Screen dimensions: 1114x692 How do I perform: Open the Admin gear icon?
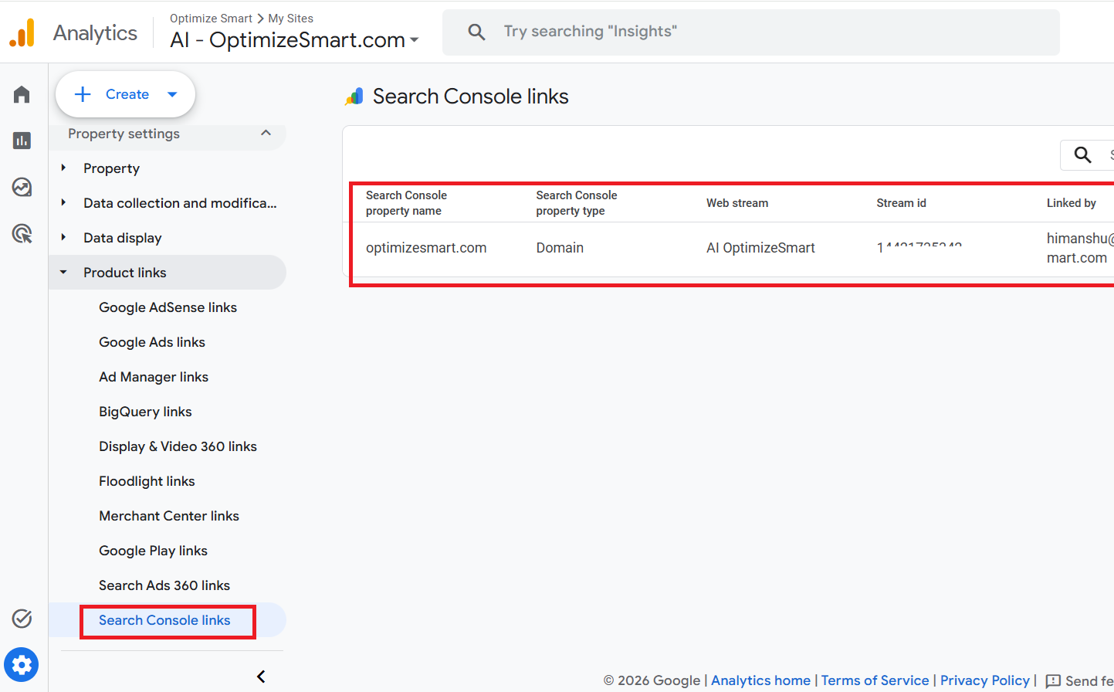click(x=22, y=665)
